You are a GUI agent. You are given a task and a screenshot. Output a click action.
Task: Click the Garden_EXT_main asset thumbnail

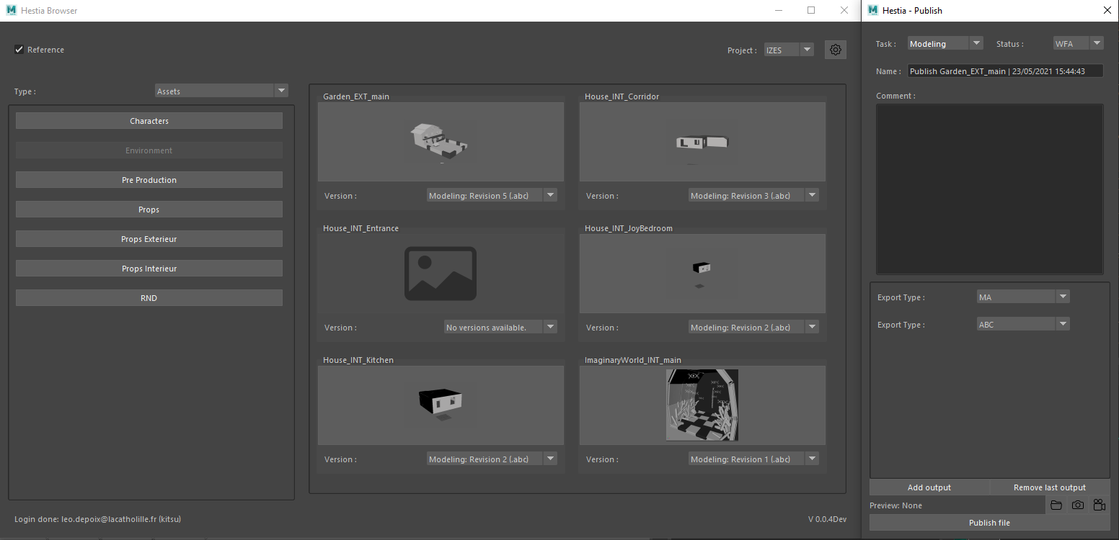click(x=440, y=141)
